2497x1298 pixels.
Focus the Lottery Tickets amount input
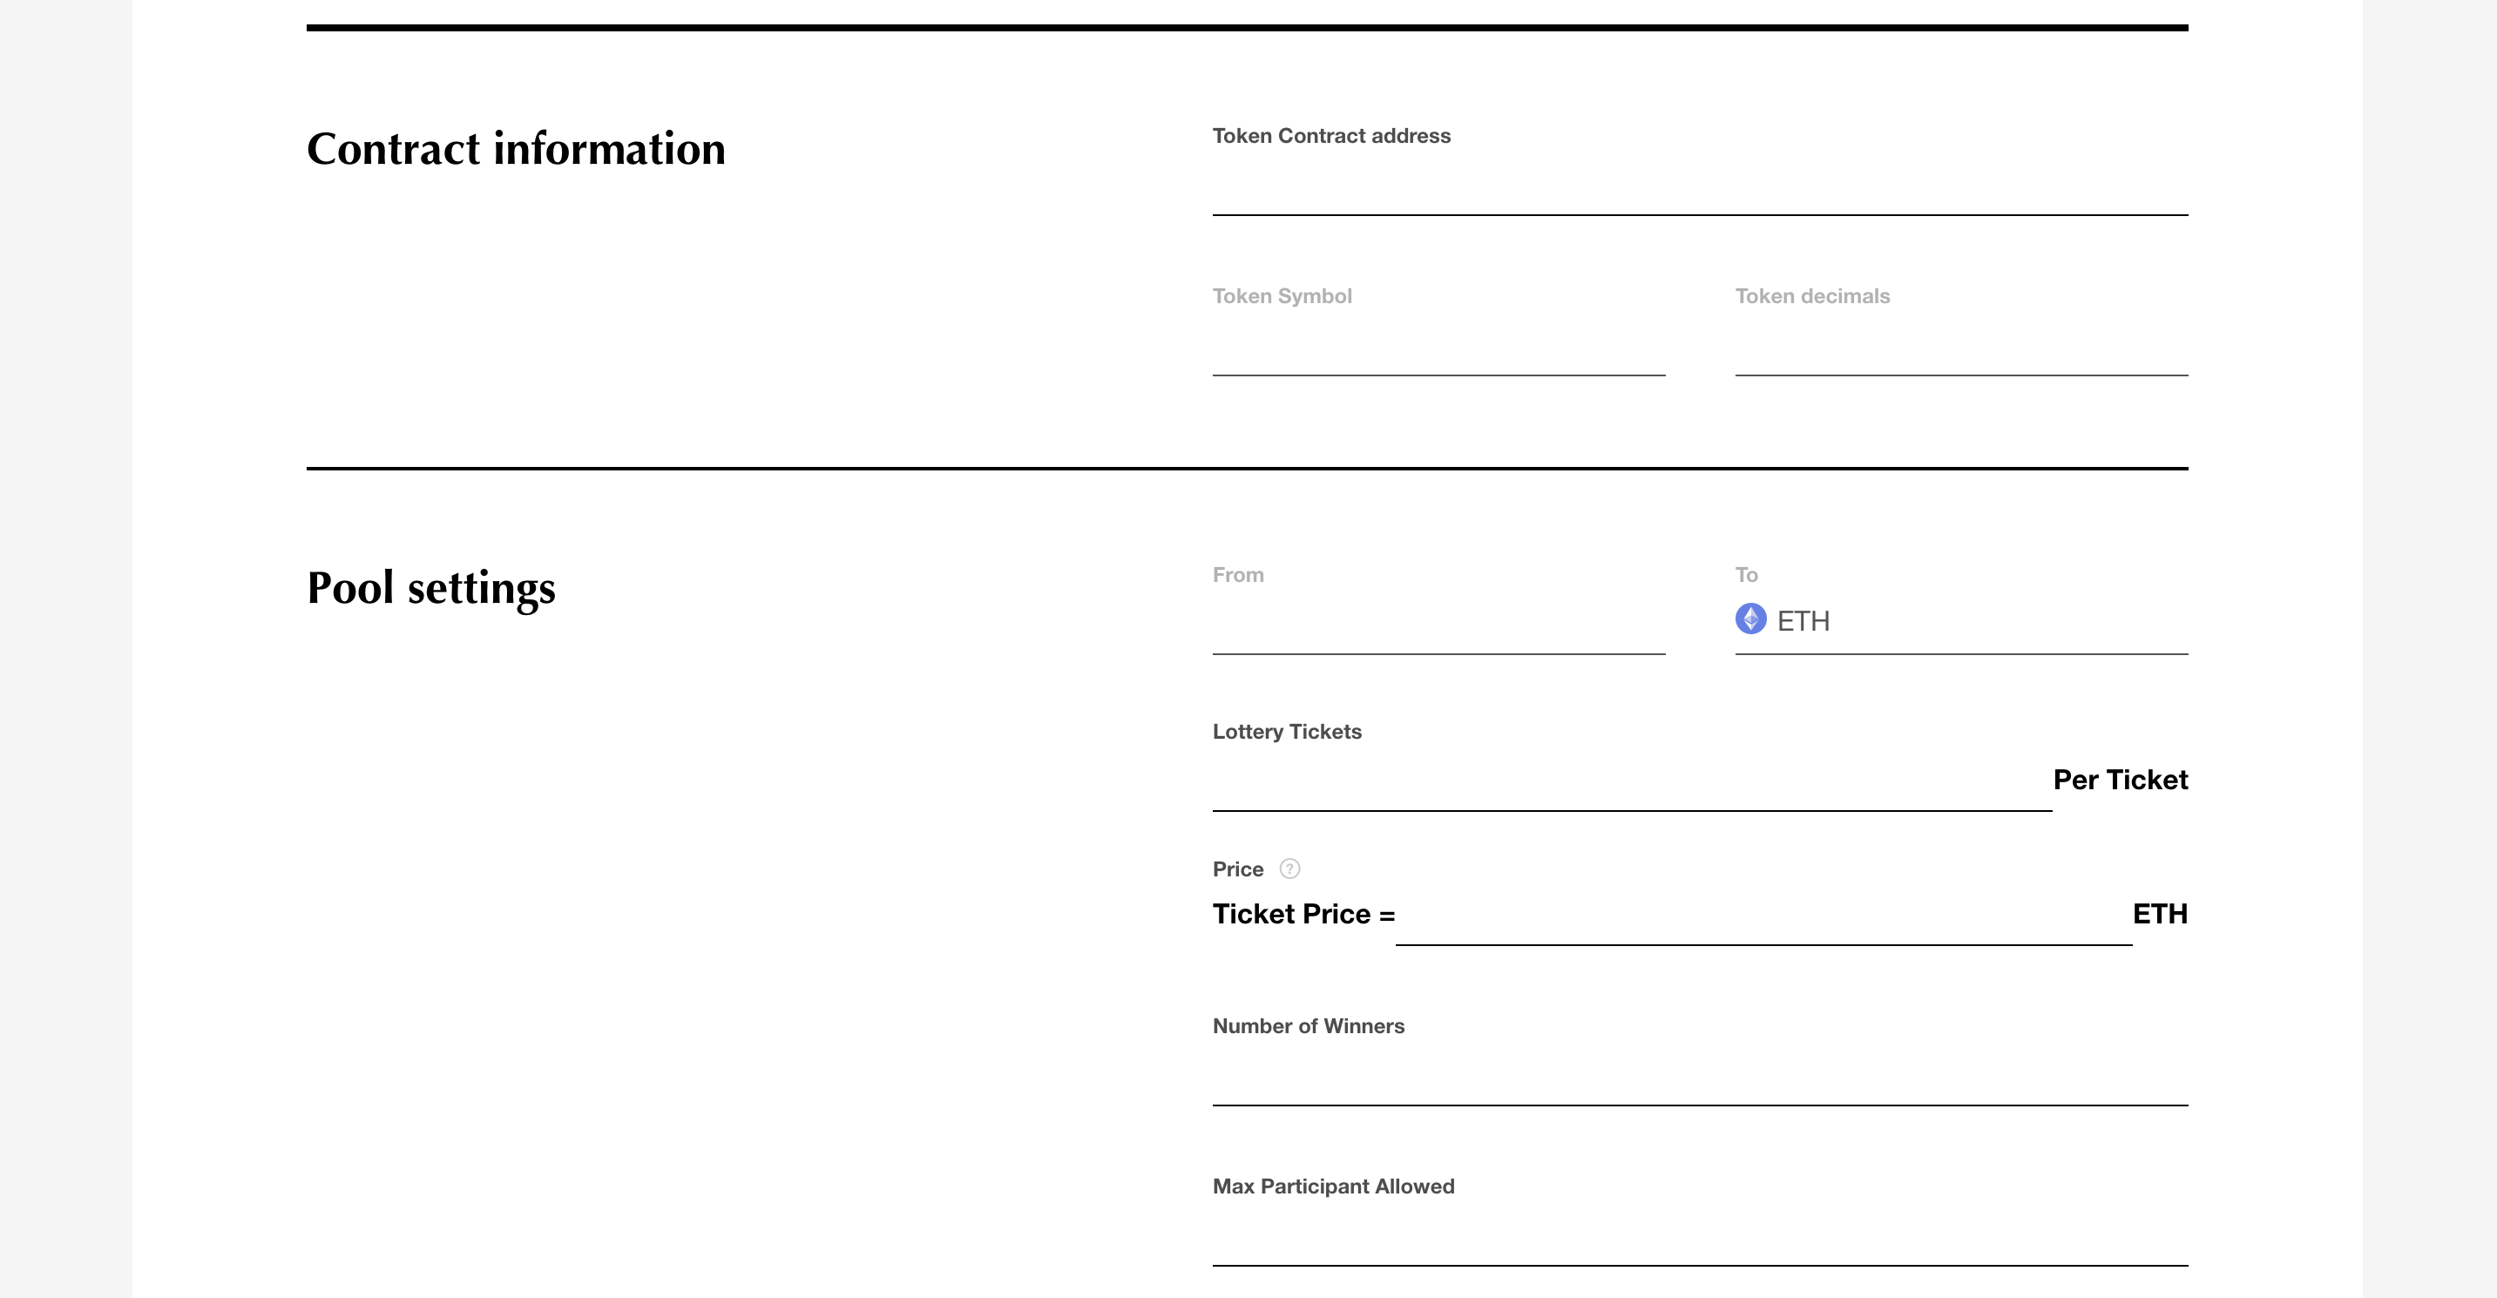(x=1631, y=783)
